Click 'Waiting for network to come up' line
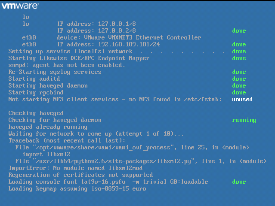Viewport: 275px width, 206px height. [96, 134]
